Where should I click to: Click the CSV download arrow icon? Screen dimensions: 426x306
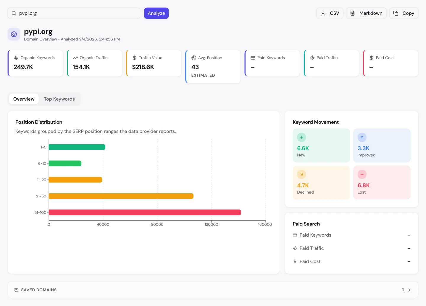tap(323, 13)
